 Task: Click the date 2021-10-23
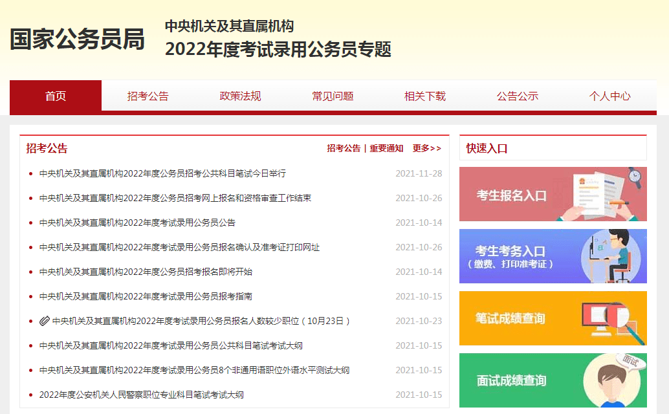419,321
